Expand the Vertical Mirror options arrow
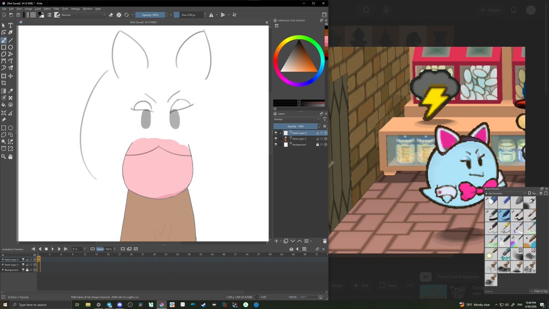Screen dimensions: 549x309 pyautogui.click(x=229, y=15)
